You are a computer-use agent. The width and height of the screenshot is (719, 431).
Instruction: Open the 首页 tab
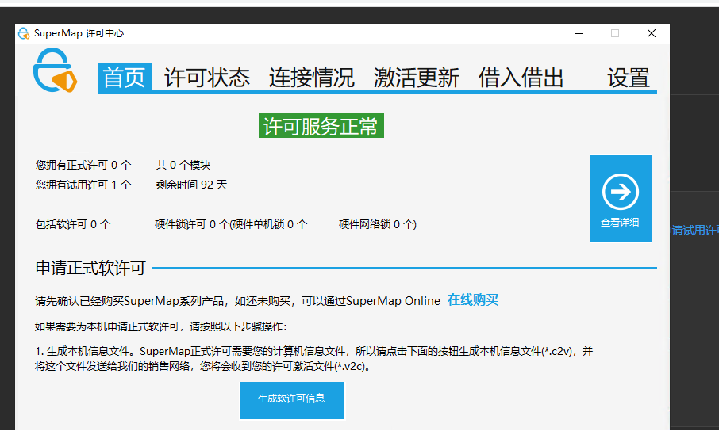click(125, 78)
